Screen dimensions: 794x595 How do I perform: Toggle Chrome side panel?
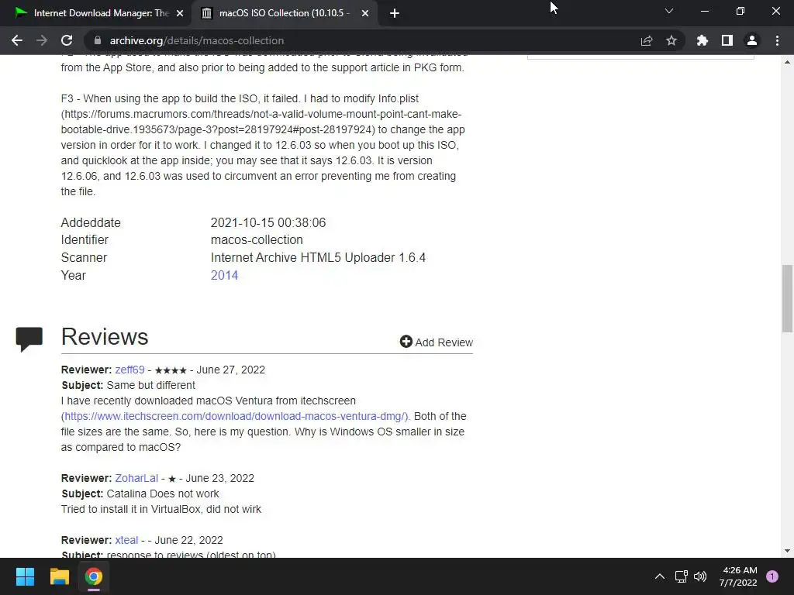(727, 40)
